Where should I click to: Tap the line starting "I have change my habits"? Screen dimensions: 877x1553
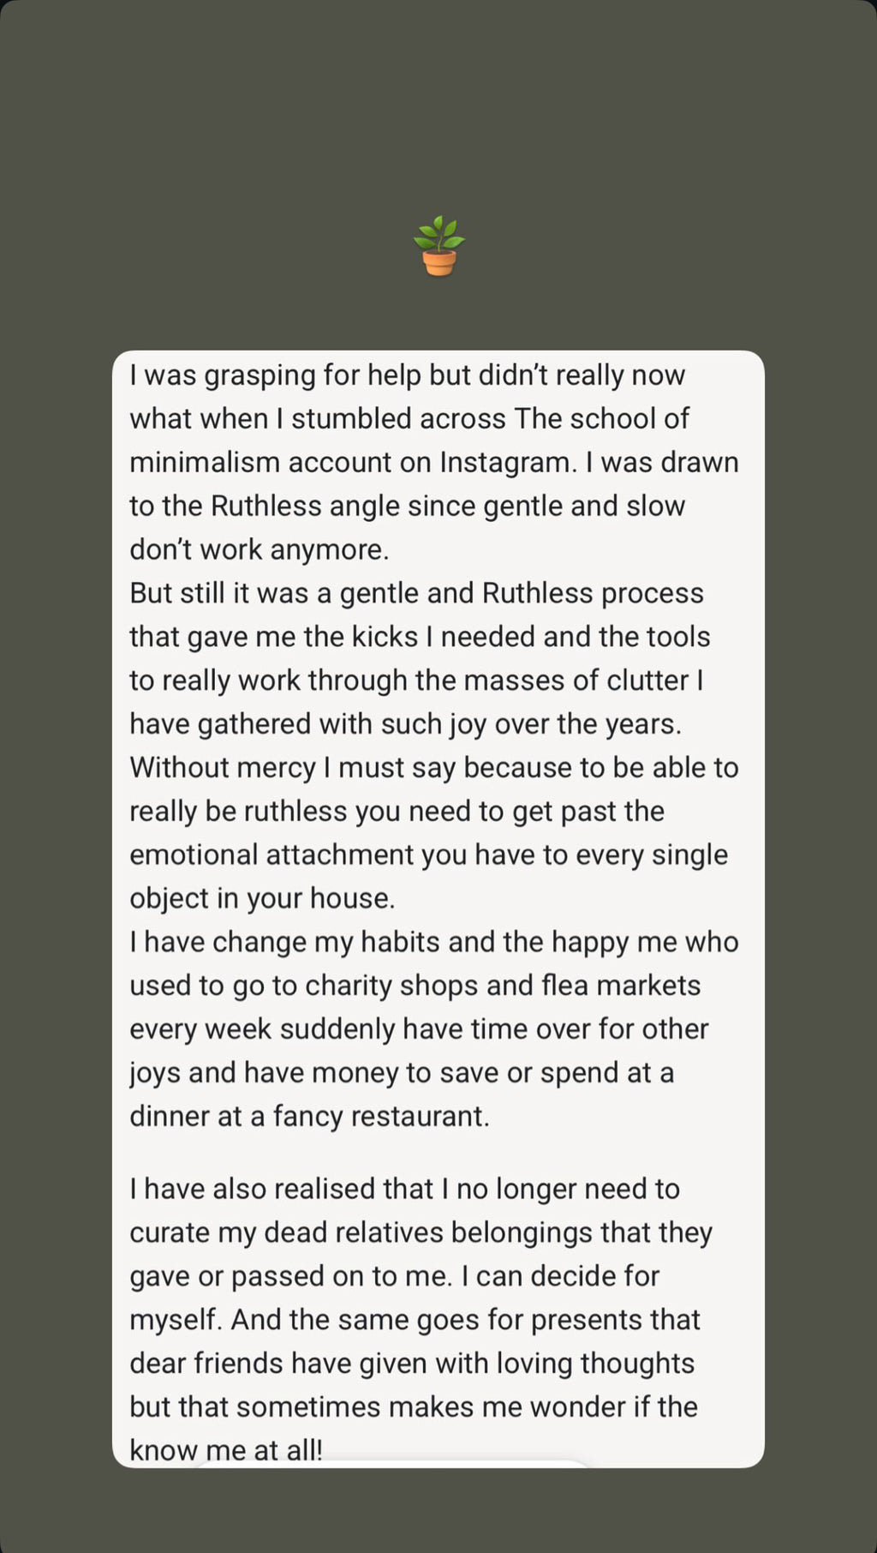click(433, 942)
